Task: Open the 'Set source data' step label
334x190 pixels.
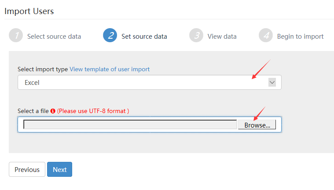Action: click(144, 37)
